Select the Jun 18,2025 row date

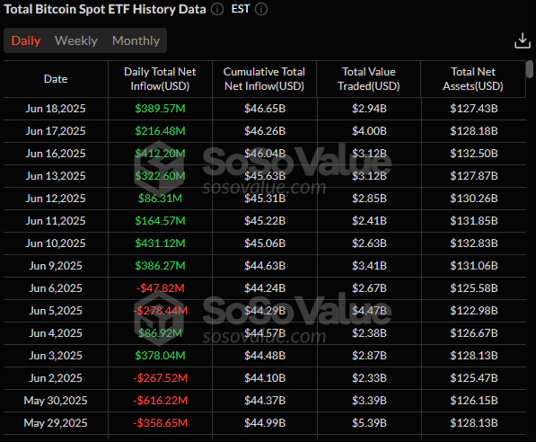pyautogui.click(x=56, y=109)
